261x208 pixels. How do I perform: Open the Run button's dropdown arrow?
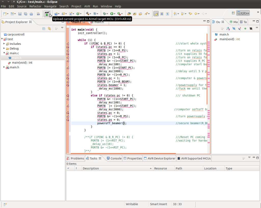click(115, 14)
